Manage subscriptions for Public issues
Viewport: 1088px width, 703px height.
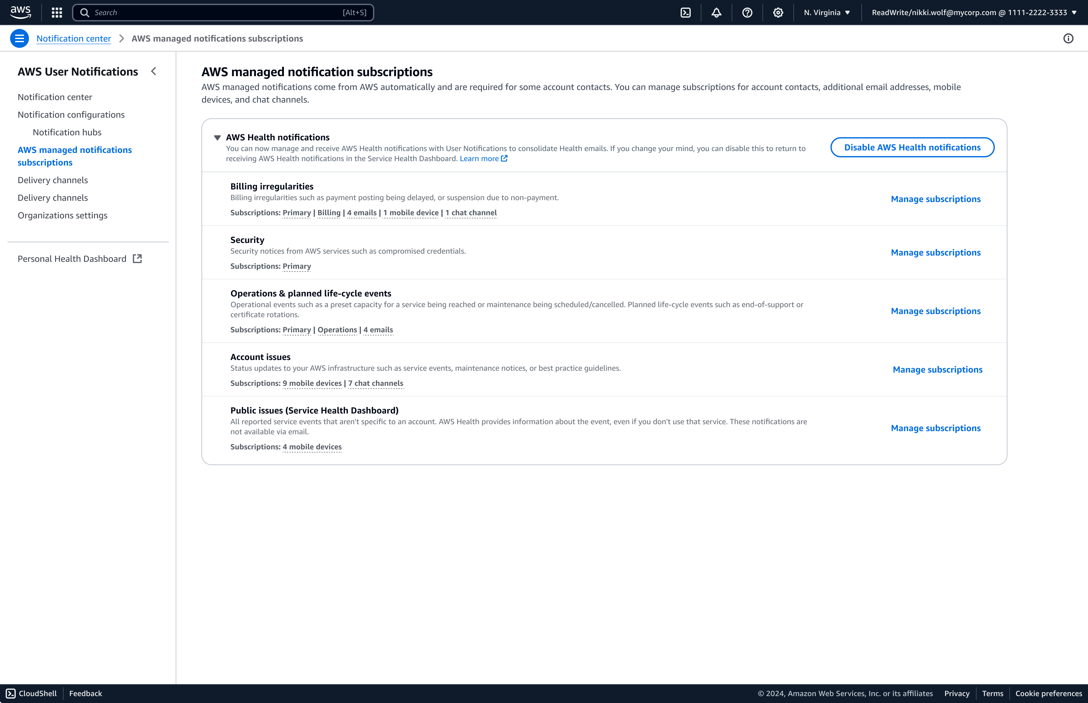coord(936,428)
